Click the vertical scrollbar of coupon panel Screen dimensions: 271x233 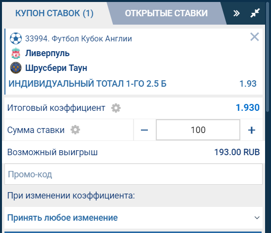click(x=268, y=57)
